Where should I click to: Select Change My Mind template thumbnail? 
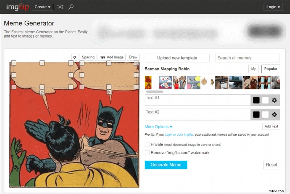coord(221,82)
